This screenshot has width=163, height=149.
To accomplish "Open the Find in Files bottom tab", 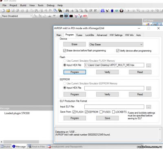I will [37, 147].
